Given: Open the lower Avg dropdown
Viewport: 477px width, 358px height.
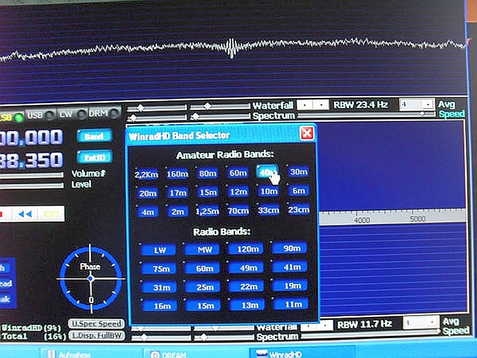Looking at the screenshot, I should [x=432, y=322].
